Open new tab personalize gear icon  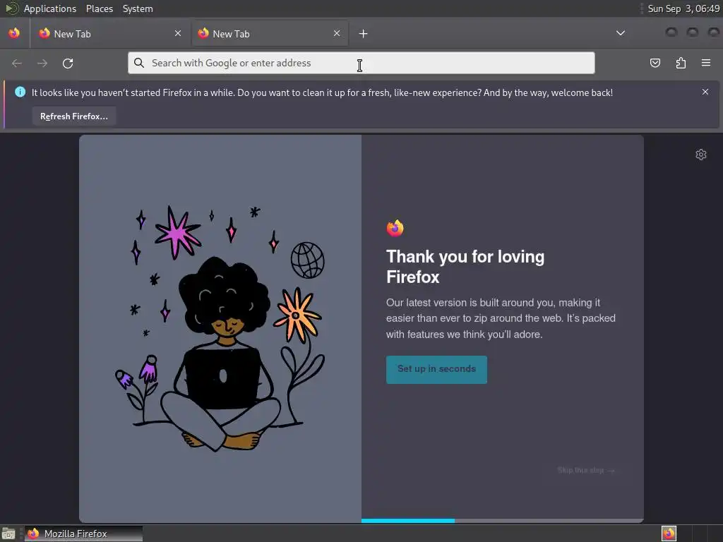(x=701, y=155)
